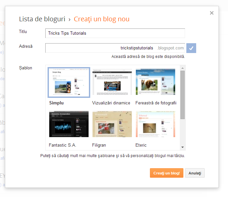
Task: Click the Creați un blog nou heading
Action: (102, 19)
